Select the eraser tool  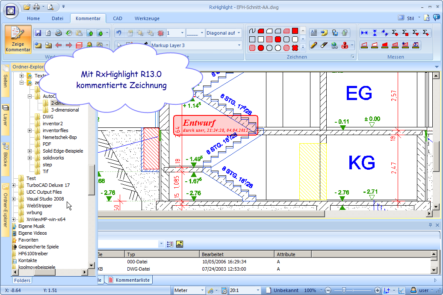[324, 45]
